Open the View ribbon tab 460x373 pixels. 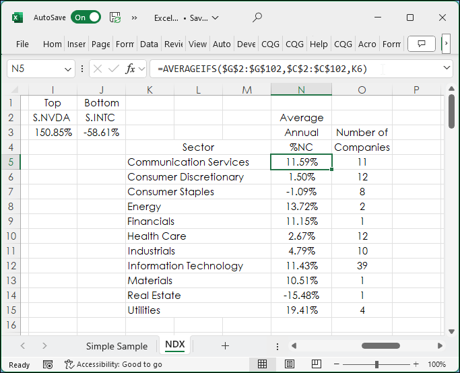(197, 44)
